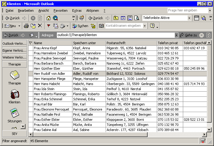Screen dimensions: 214x146
Task: Click the Neu contact button
Action: coord(10,26)
